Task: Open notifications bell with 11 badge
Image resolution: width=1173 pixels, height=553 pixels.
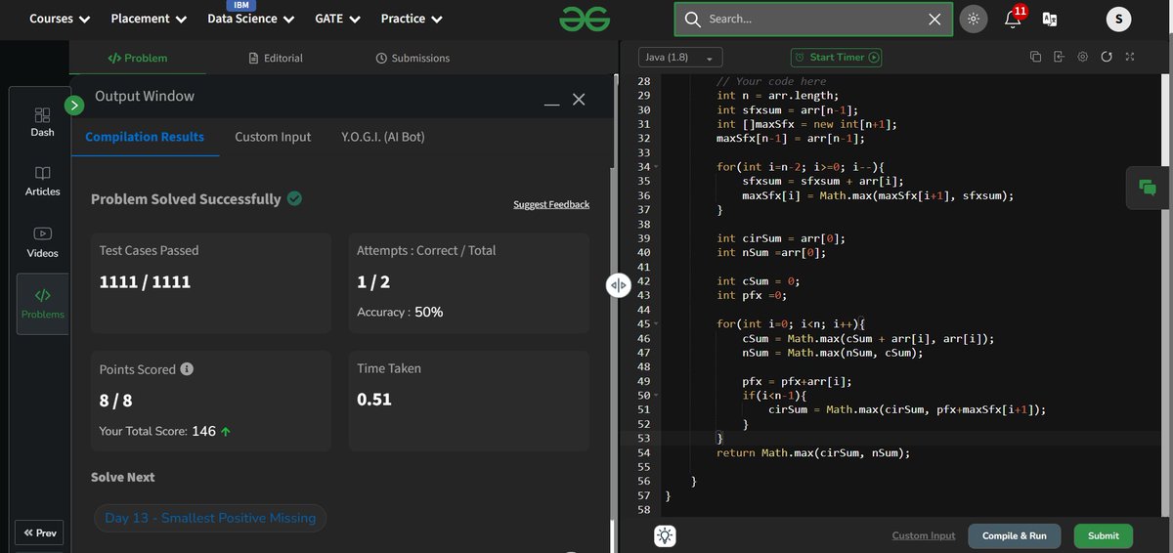Action: click(x=1014, y=18)
